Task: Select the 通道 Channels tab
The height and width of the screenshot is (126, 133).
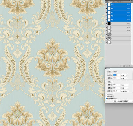Action: click(111, 2)
